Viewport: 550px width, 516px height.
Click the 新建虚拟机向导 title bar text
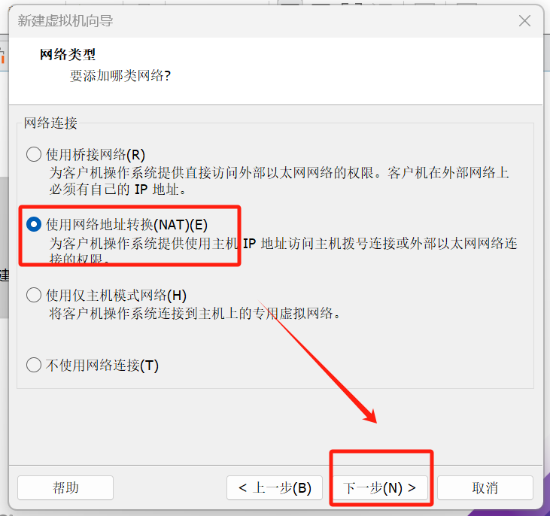65,21
